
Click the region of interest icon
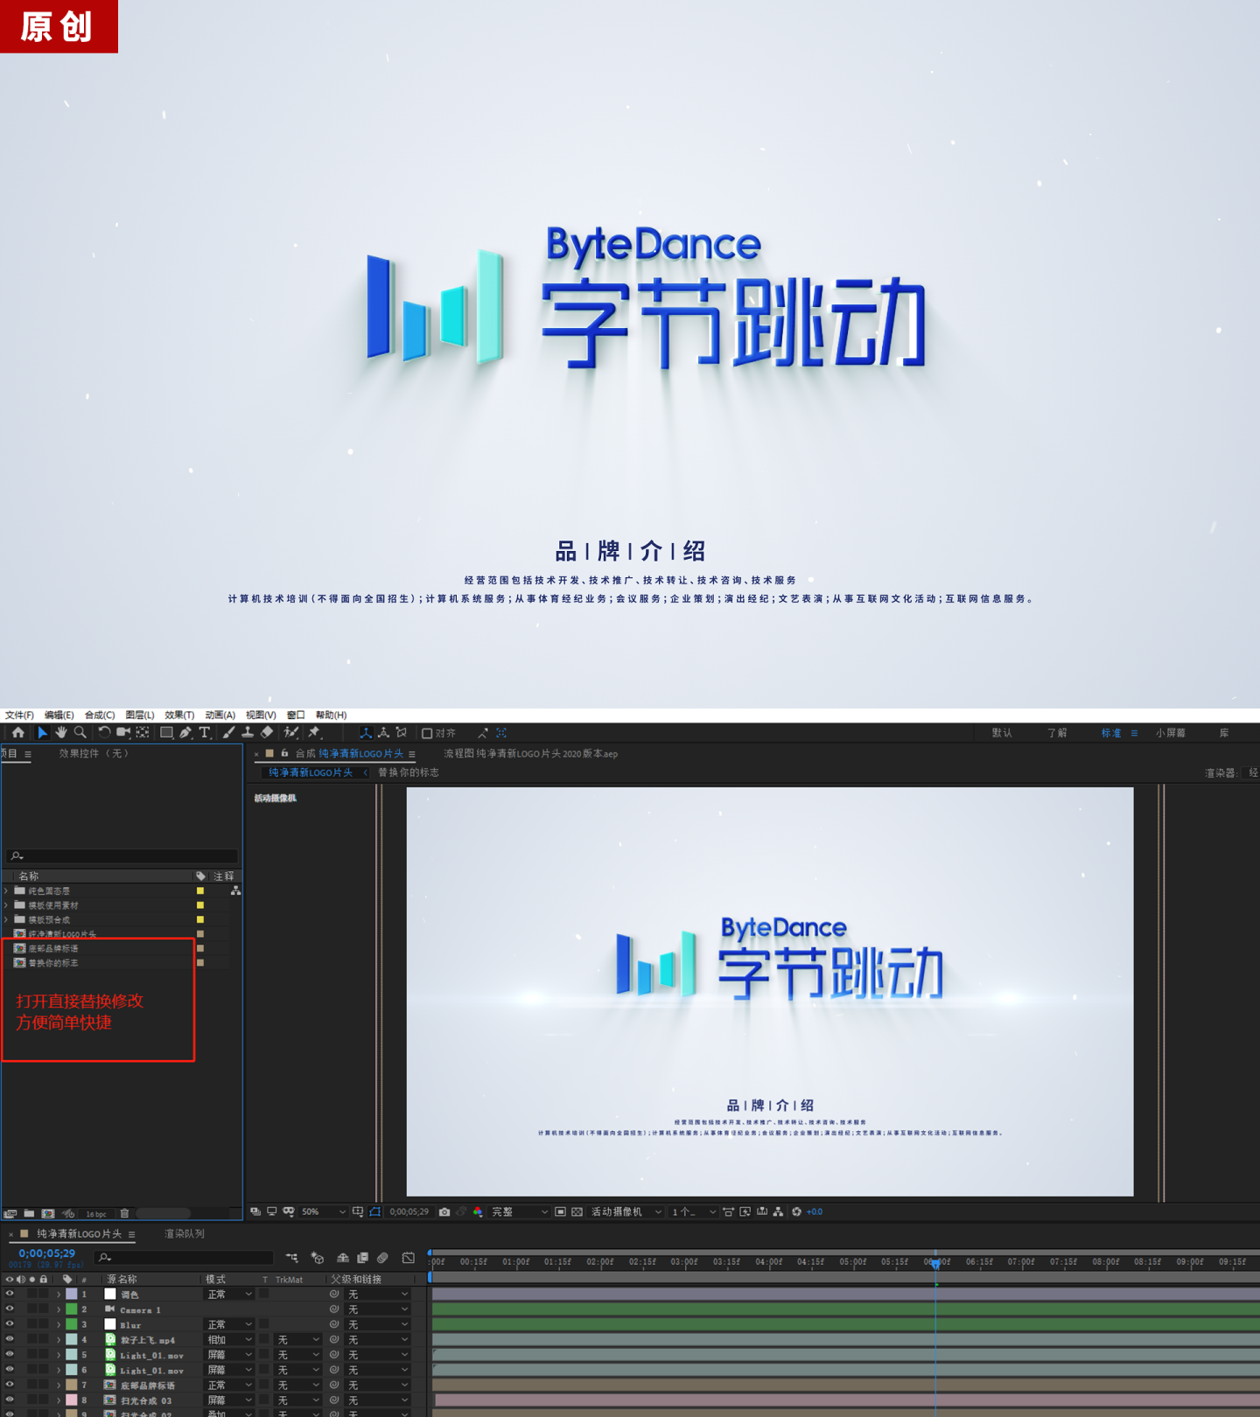coord(560,1211)
